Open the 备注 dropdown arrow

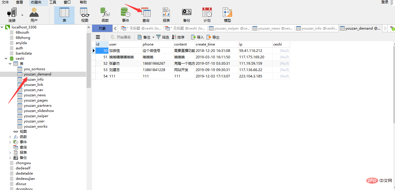153,37
